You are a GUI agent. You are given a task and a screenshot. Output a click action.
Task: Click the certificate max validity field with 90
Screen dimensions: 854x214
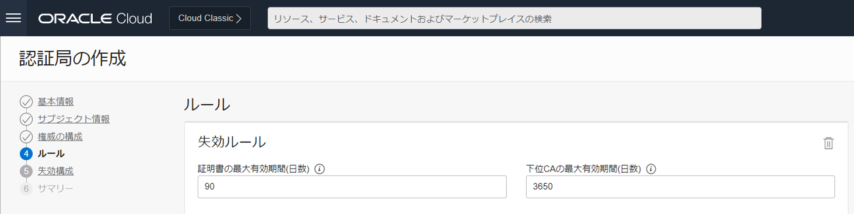[x=352, y=187]
